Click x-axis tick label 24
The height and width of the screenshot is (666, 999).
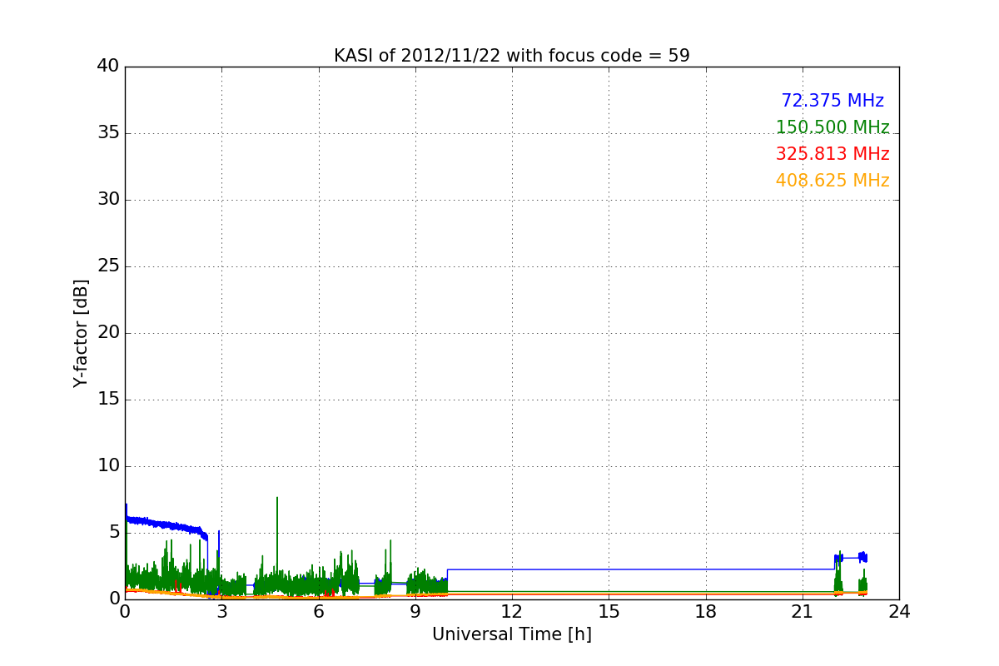pos(899,612)
